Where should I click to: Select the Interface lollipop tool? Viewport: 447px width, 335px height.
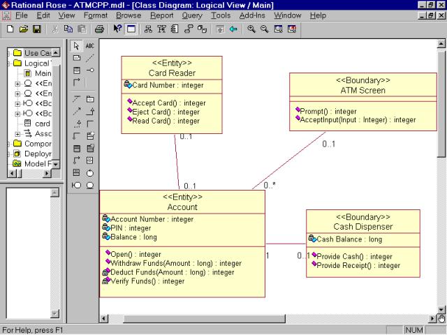tap(90, 70)
